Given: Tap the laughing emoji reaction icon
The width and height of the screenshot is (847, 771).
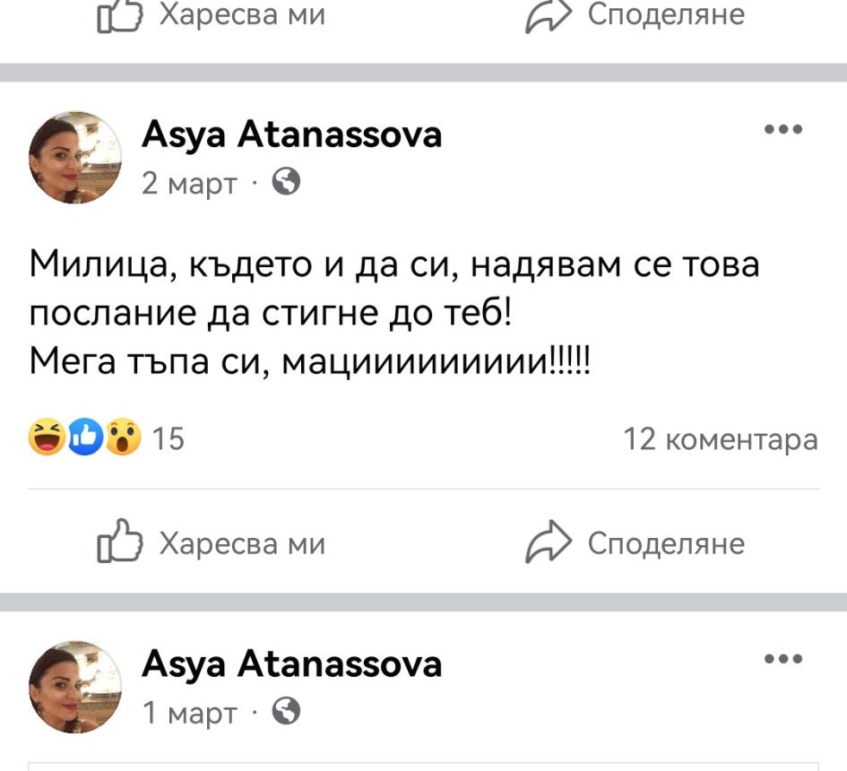Looking at the screenshot, I should coord(46,438).
